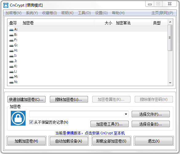Screen dimensions: 180x154
Task: Click 快速创建加密卷(C)... button
Action: click(26, 99)
